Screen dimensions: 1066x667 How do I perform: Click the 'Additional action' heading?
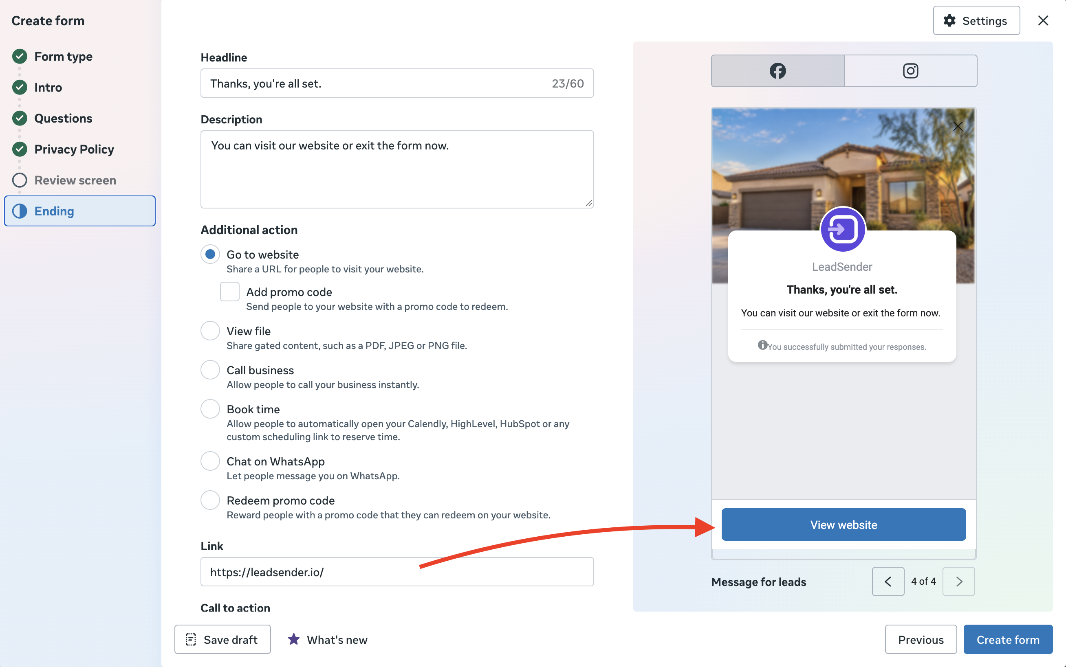249,230
